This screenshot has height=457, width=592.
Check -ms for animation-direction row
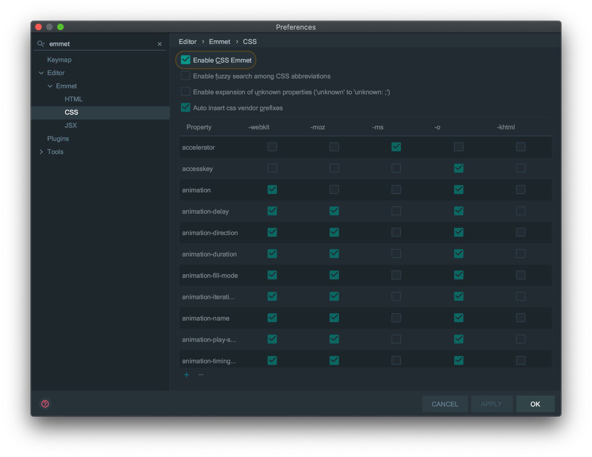tap(396, 232)
